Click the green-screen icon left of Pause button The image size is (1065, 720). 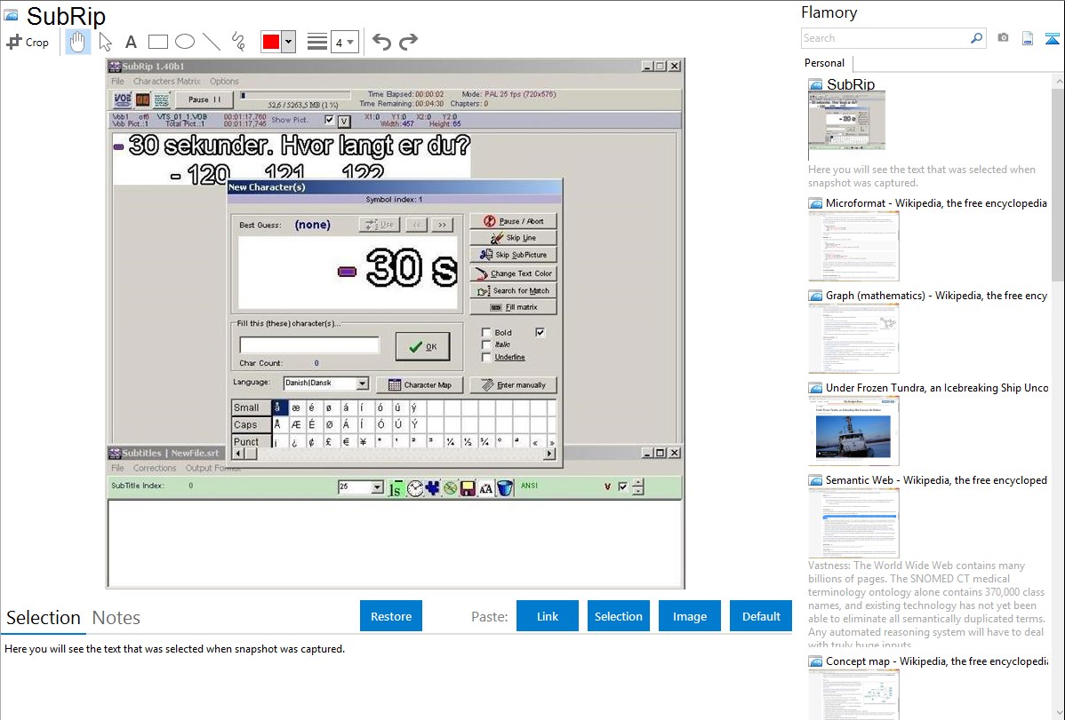162,99
